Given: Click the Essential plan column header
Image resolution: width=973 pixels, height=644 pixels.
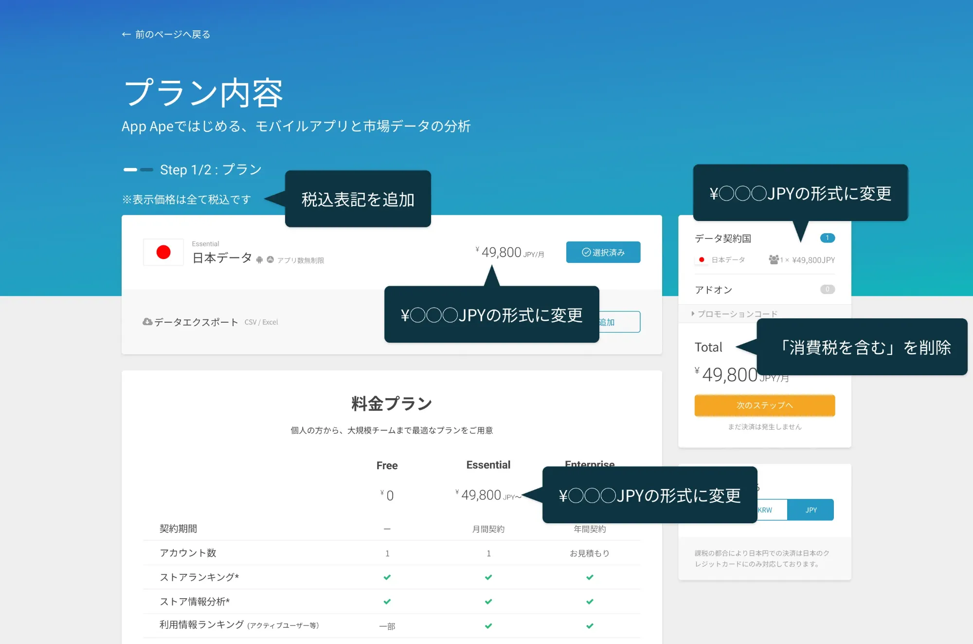Looking at the screenshot, I should tap(488, 465).
